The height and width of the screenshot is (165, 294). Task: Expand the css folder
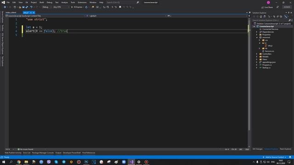click(x=260, y=40)
